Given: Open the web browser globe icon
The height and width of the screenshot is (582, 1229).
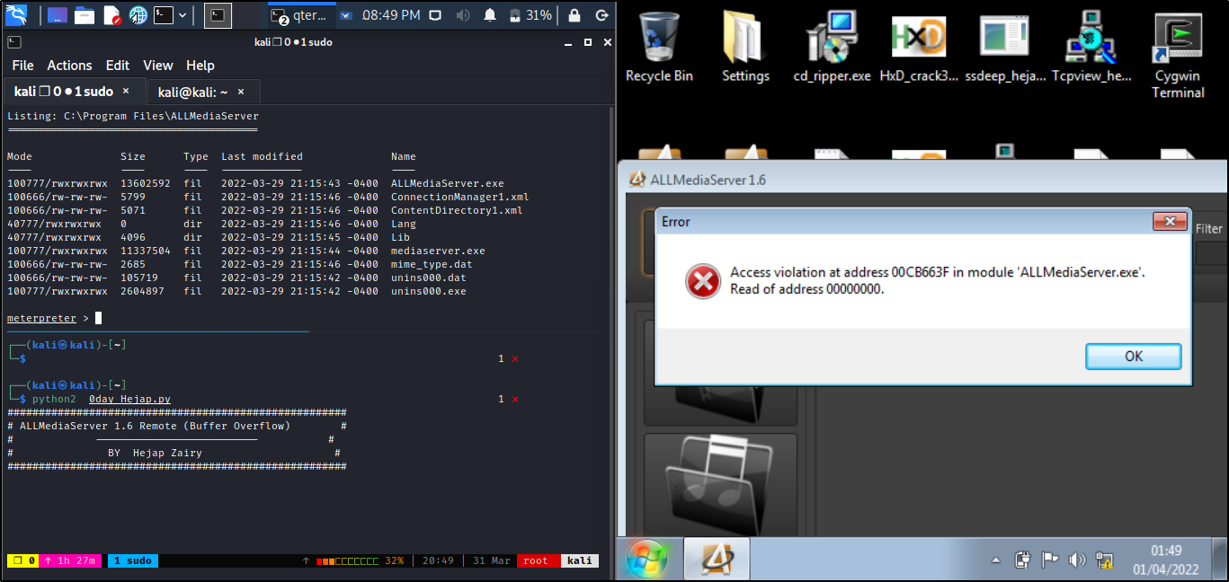Looking at the screenshot, I should click(138, 15).
